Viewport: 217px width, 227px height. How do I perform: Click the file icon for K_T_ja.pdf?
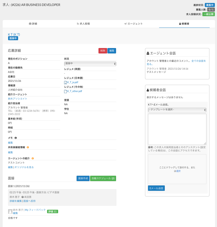pos(65,82)
